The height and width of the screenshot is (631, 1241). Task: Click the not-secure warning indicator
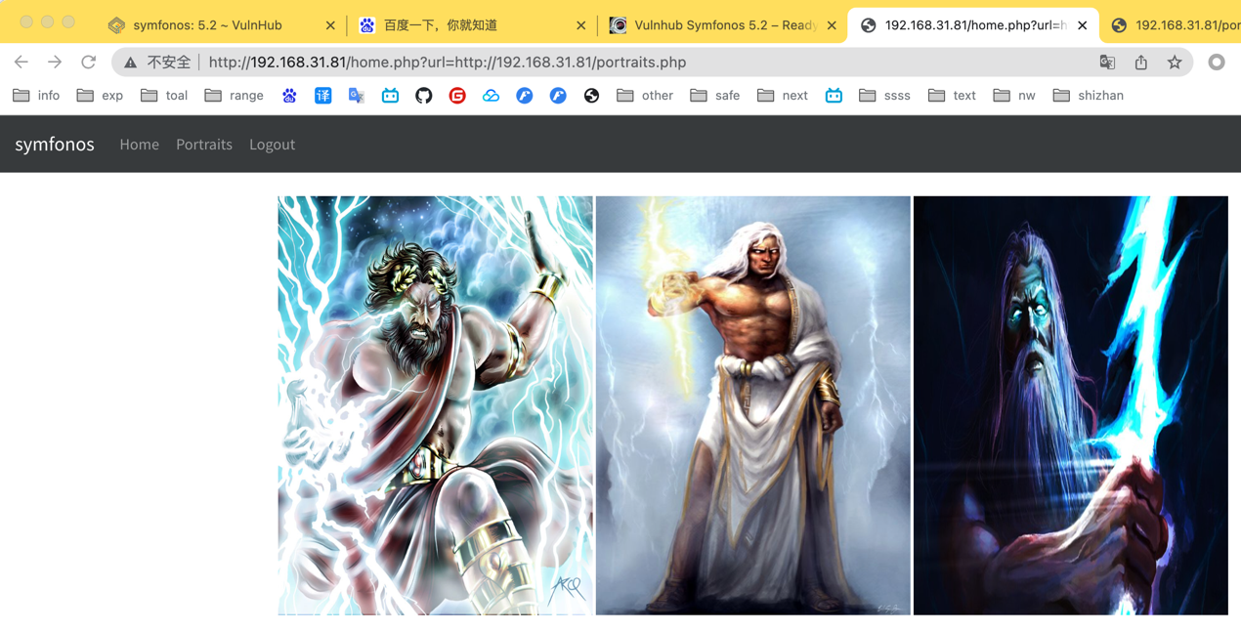158,63
